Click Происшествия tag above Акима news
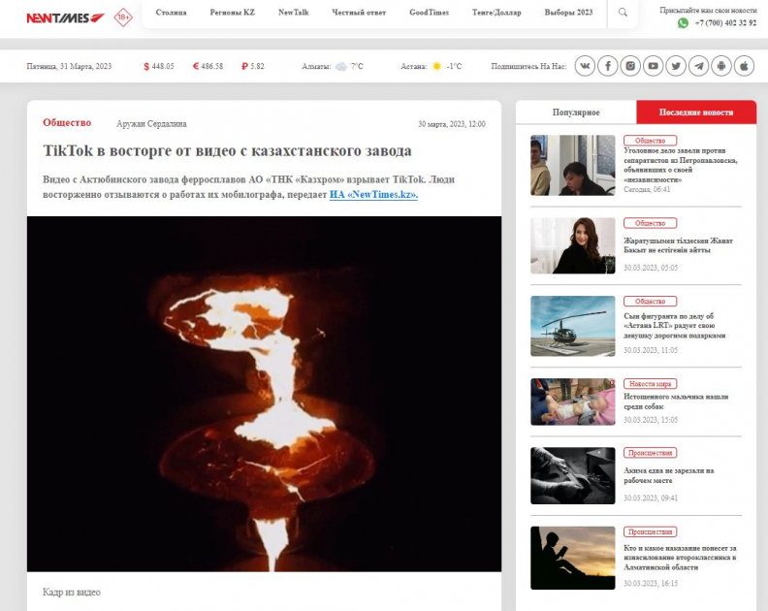This screenshot has height=611, width=768. point(650,453)
